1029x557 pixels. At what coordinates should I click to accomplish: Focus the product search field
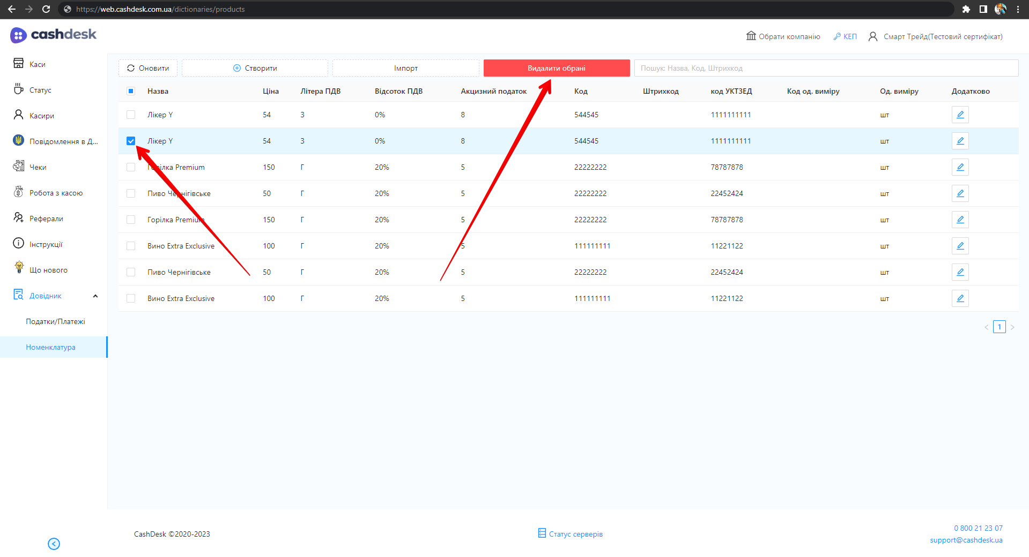pos(826,68)
